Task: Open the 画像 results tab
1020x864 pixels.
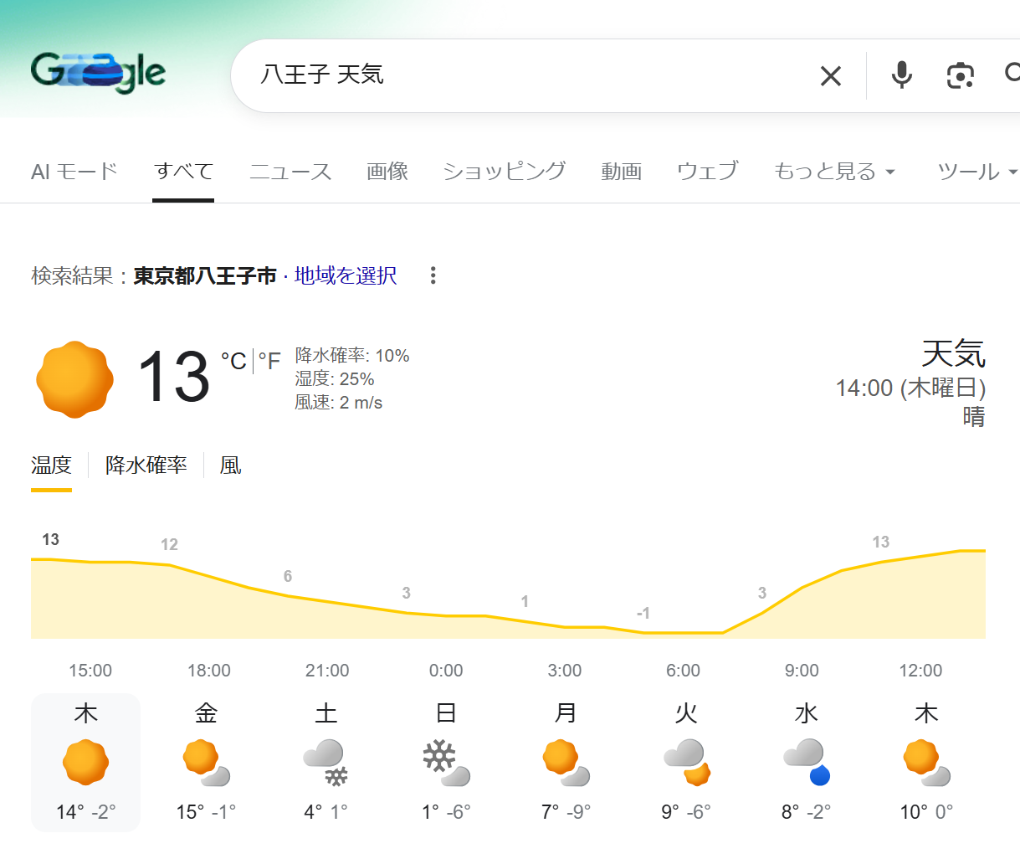Action: 387,172
